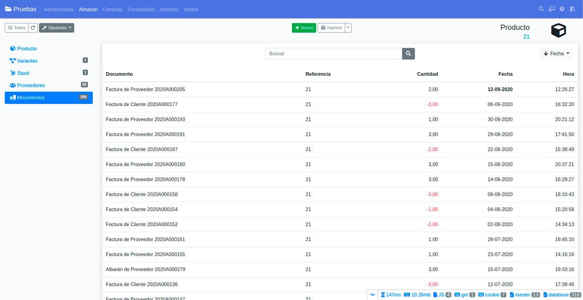Open the help question-mark icon

562,9
